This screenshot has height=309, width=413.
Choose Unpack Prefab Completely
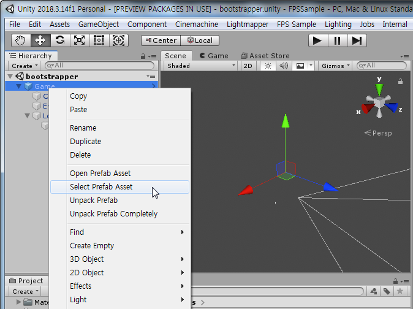click(x=120, y=213)
